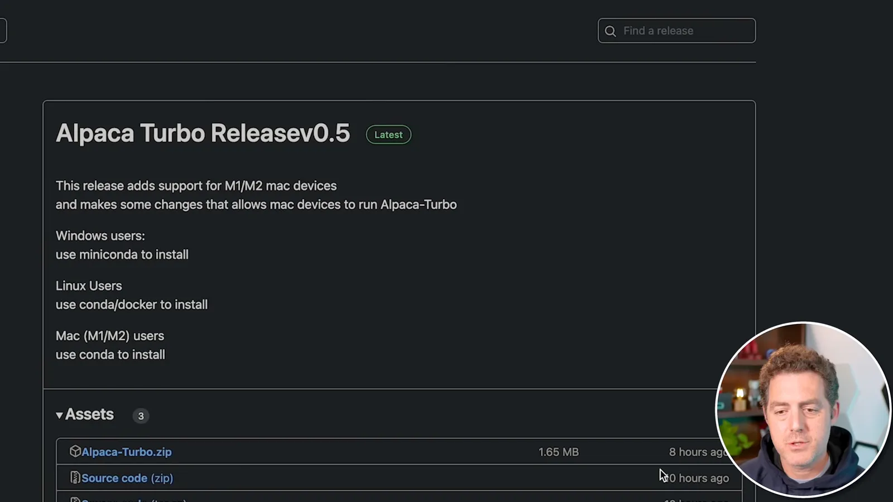Click the Assets count badge 3
The height and width of the screenshot is (502, 893).
click(x=141, y=416)
